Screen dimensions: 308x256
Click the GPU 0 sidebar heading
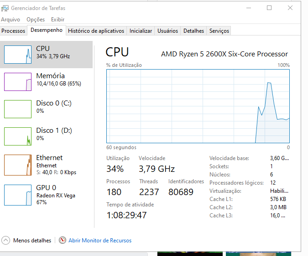[x=46, y=187]
